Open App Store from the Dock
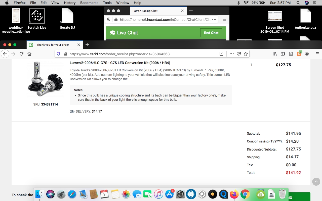Image resolution: width=322 pixels, height=201 pixels. tap(169, 194)
